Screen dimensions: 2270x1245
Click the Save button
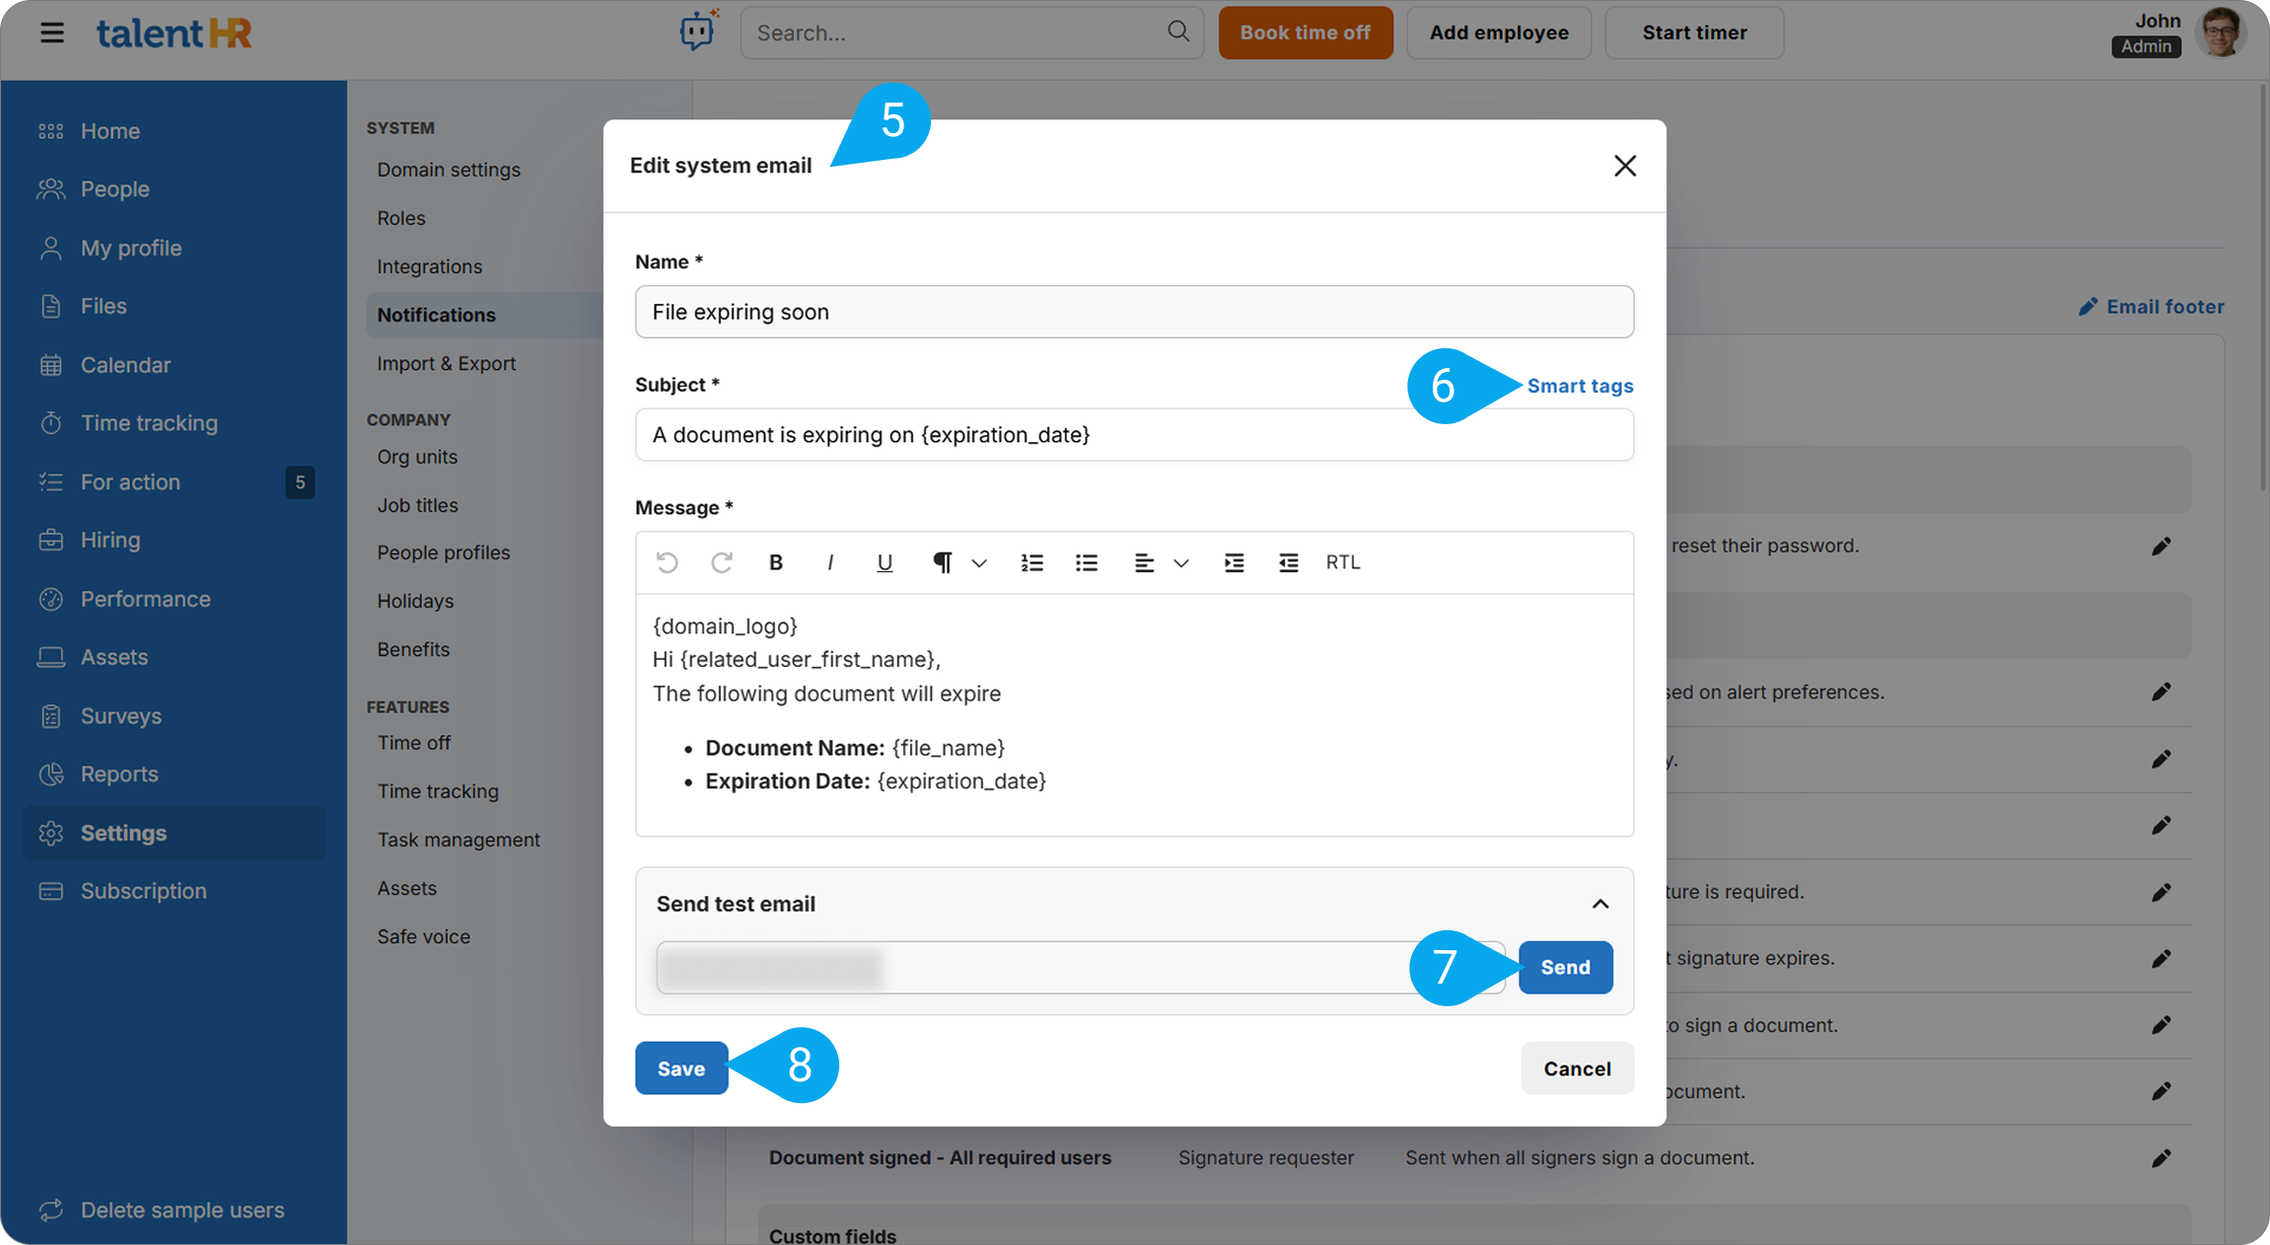point(680,1068)
